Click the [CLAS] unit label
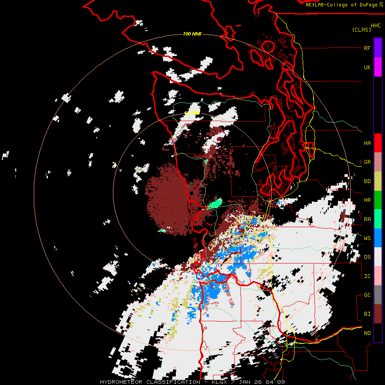The image size is (385, 385). point(361,30)
